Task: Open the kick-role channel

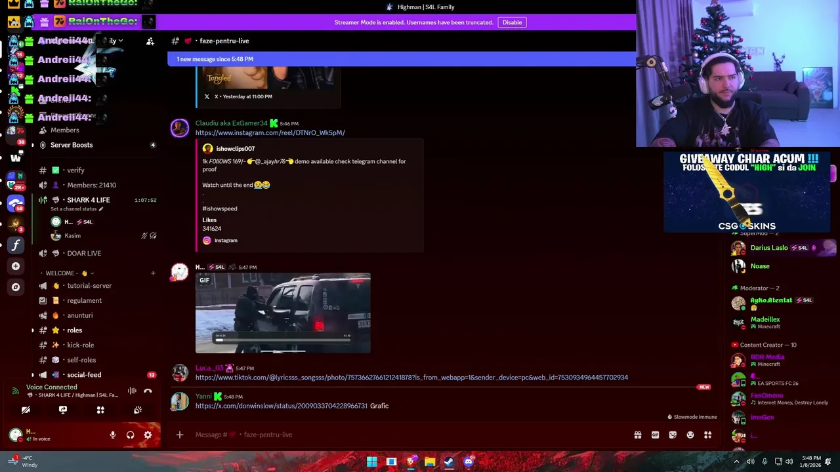Action: pyautogui.click(x=80, y=345)
